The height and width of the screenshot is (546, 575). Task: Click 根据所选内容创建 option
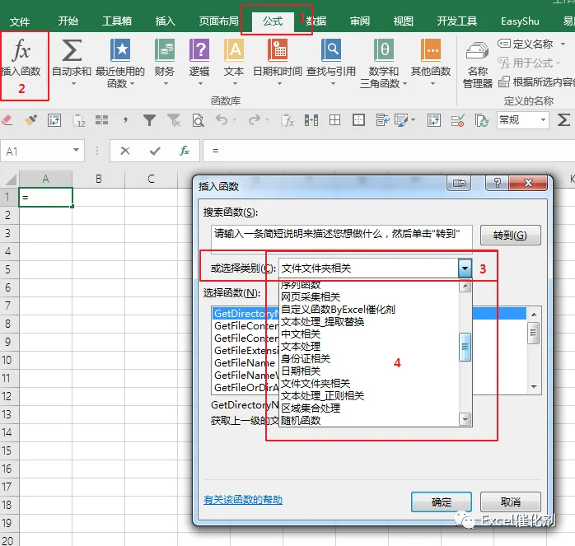click(x=536, y=82)
